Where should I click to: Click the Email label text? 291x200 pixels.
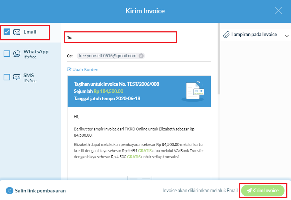30,32
